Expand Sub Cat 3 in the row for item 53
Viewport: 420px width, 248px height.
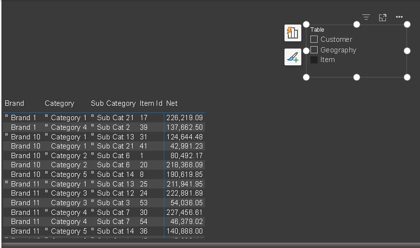pyautogui.click(x=92, y=201)
